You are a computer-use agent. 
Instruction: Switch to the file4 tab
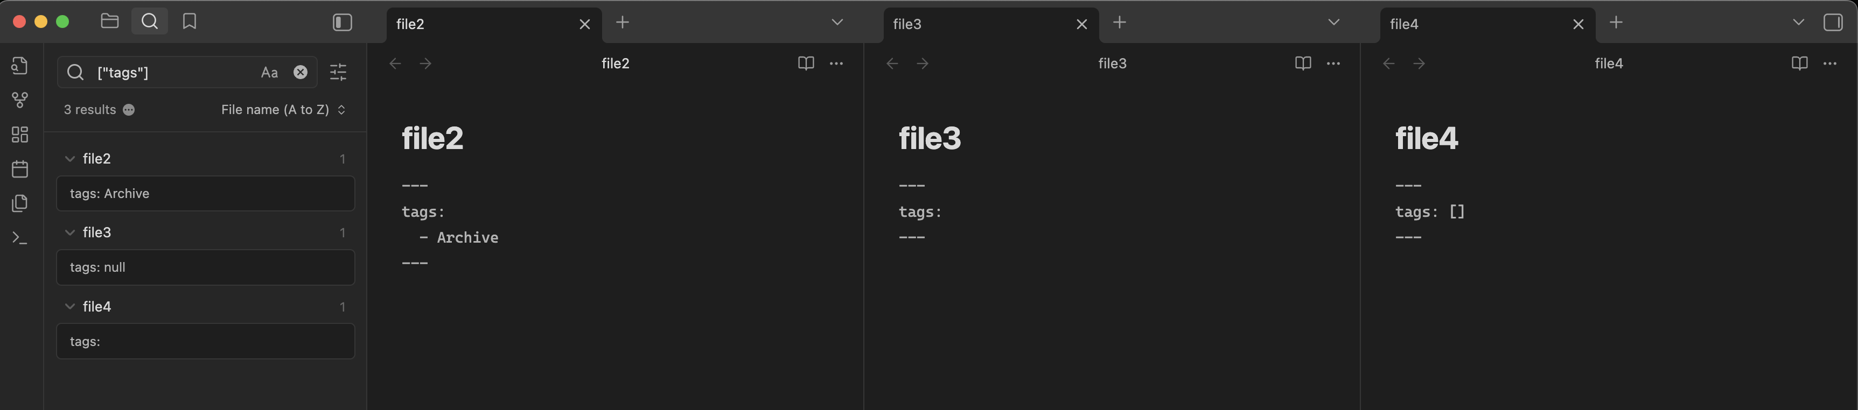pyautogui.click(x=1488, y=25)
